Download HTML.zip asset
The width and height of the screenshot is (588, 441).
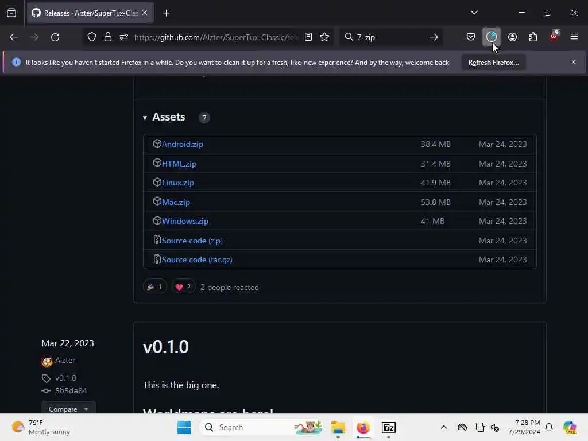(179, 164)
